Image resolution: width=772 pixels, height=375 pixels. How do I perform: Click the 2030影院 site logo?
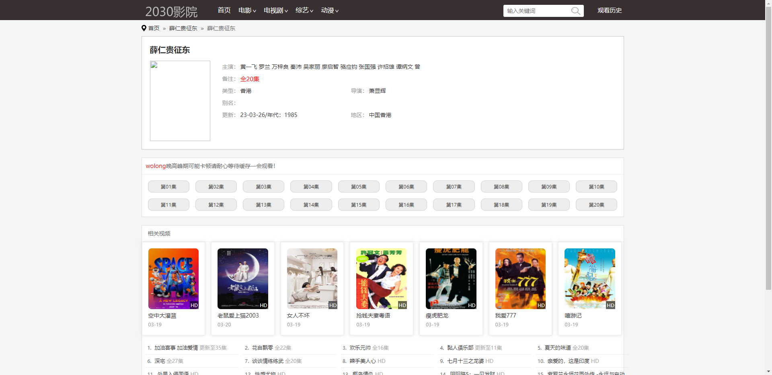(x=171, y=11)
